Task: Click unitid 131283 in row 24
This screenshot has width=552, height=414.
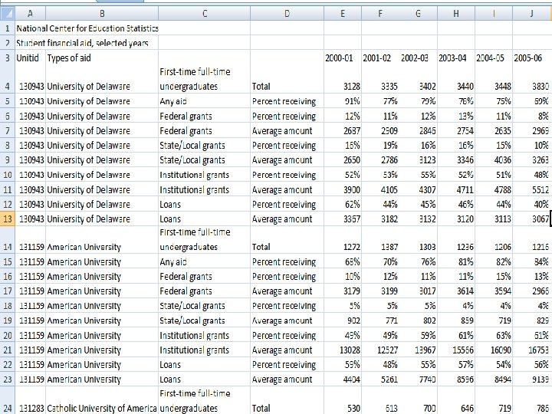Action: point(31,409)
